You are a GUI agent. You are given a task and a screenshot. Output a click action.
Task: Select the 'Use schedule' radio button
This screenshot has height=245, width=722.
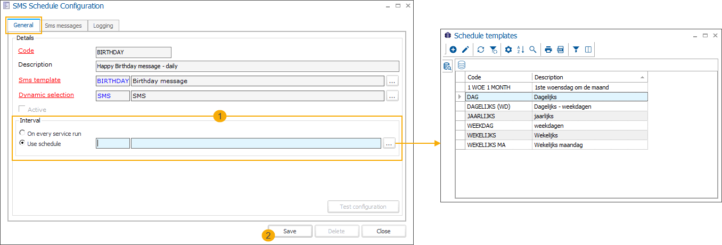pos(22,143)
